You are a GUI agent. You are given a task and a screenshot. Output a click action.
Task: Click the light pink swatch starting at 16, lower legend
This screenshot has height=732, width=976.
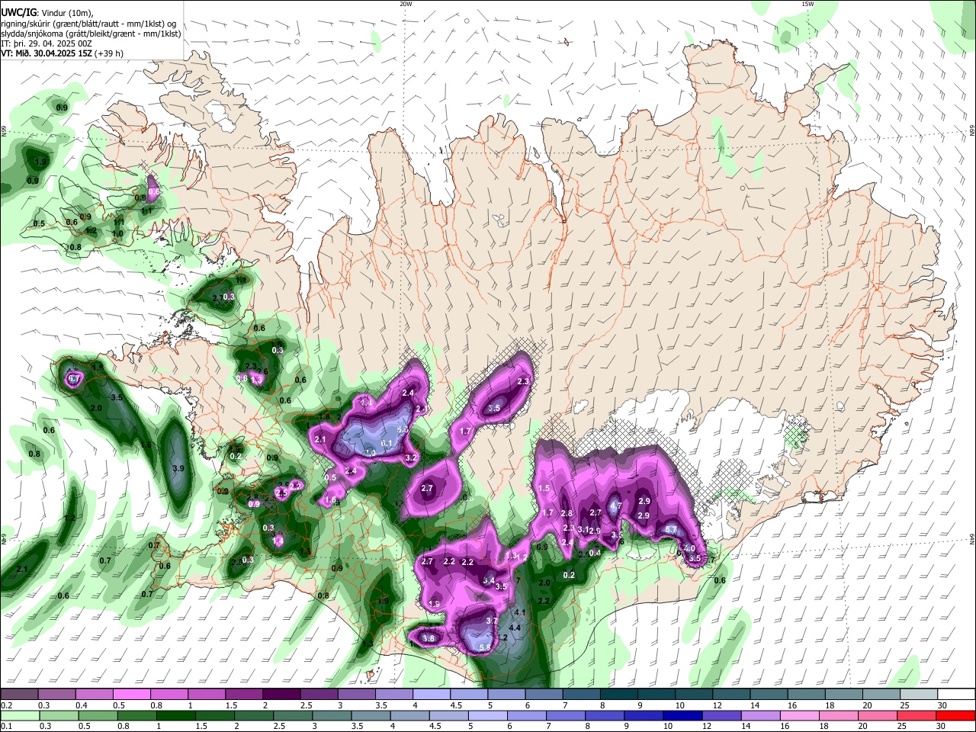pos(798,715)
